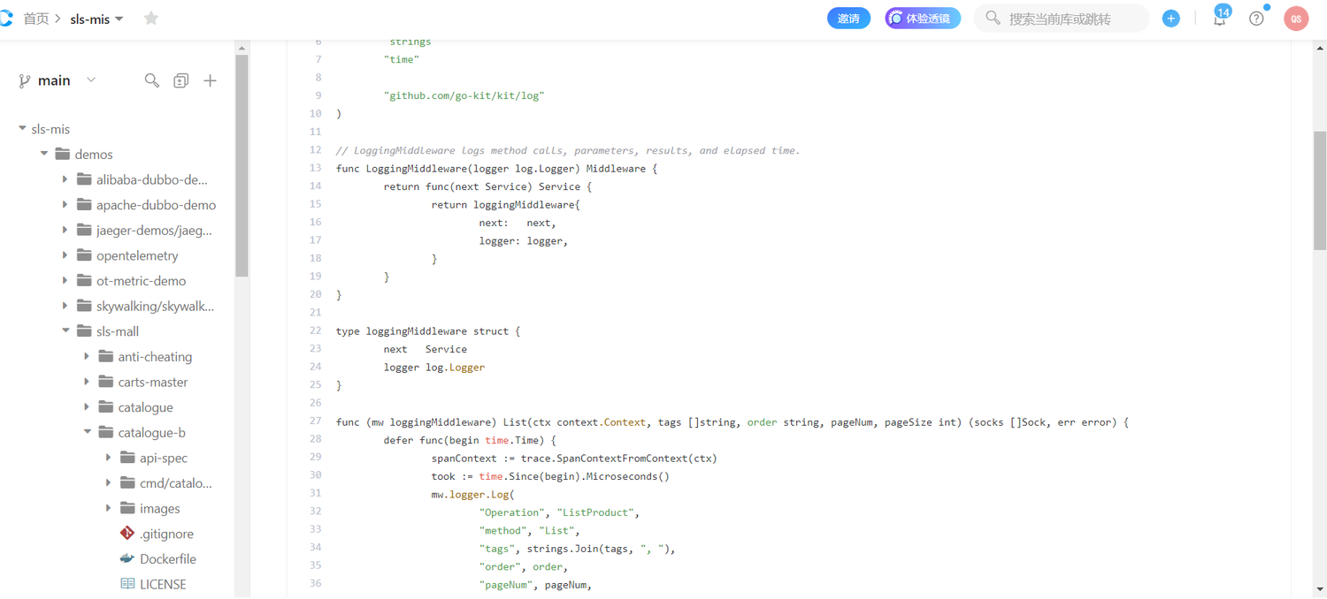Expand the carts-master folder

point(87,382)
